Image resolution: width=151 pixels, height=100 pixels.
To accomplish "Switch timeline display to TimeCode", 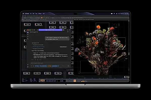I will click(x=42, y=80).
